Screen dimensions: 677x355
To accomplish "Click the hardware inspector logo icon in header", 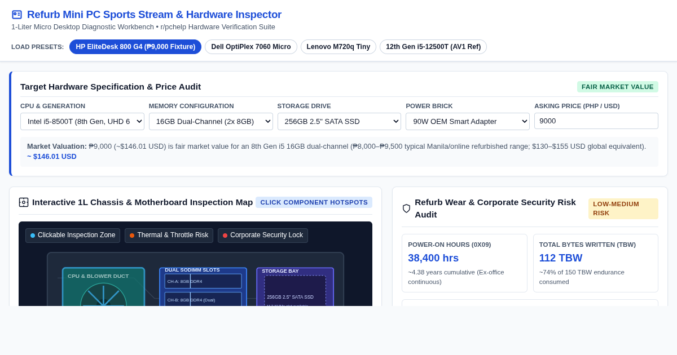I will tap(17, 15).
